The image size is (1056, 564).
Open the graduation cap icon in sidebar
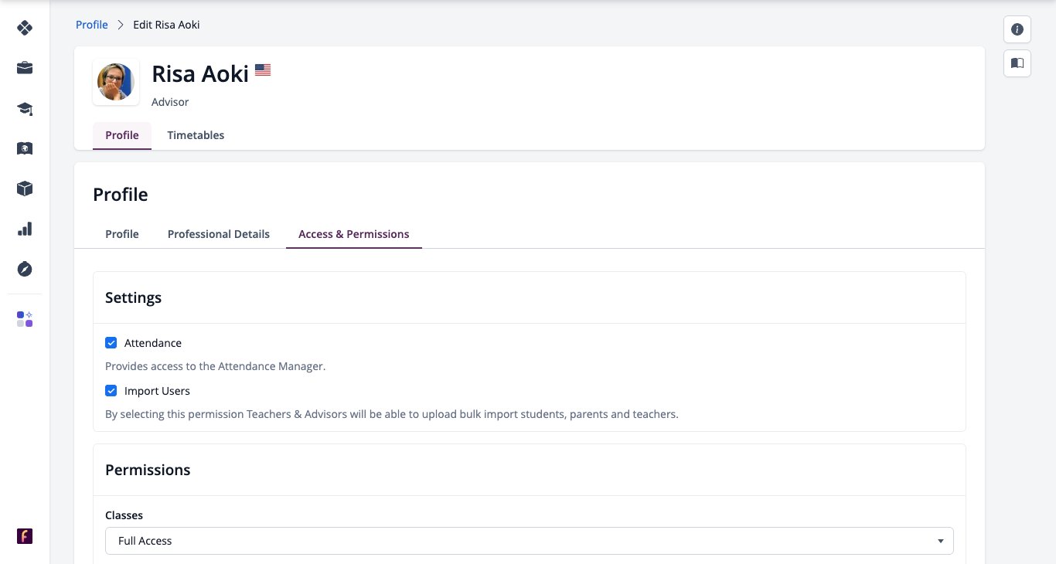click(25, 108)
